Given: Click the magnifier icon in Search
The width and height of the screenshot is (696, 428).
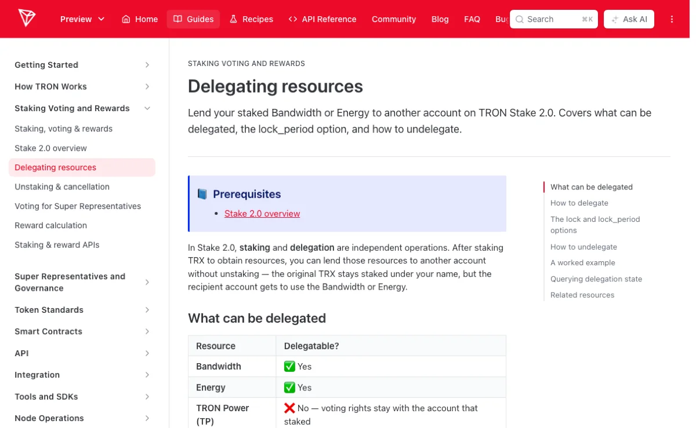Looking at the screenshot, I should [x=520, y=19].
